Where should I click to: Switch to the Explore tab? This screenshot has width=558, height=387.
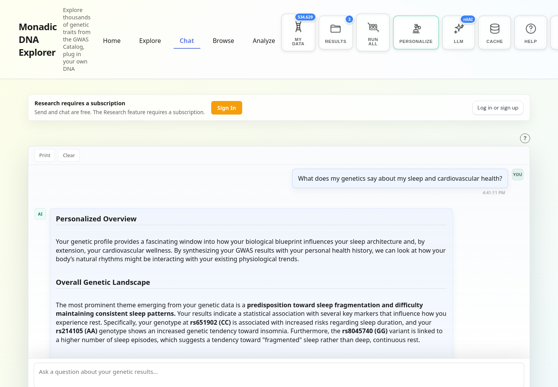click(150, 41)
